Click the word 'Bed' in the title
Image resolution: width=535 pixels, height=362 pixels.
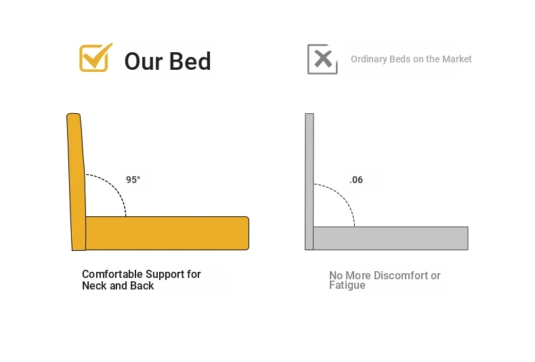[x=190, y=62]
